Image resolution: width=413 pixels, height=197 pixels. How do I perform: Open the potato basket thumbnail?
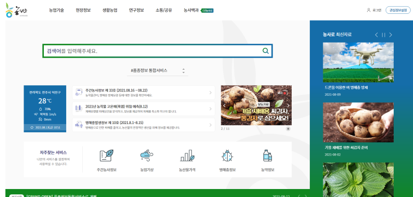[358, 122]
